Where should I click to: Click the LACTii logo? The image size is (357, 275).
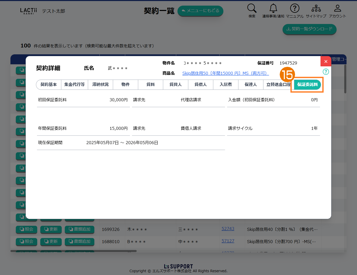pos(28,11)
